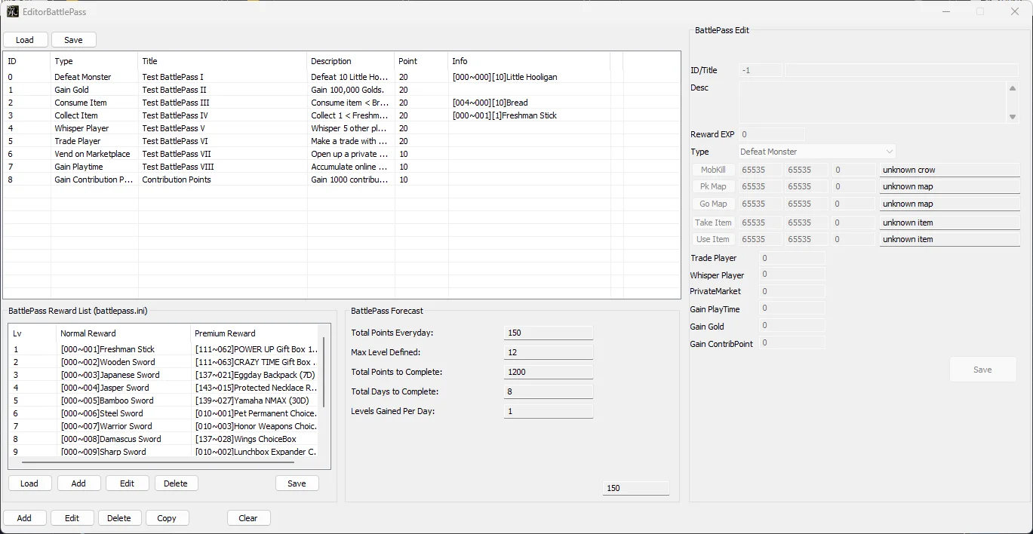The height and width of the screenshot is (534, 1033).
Task: Select the Consume Item row
Action: (x=342, y=103)
